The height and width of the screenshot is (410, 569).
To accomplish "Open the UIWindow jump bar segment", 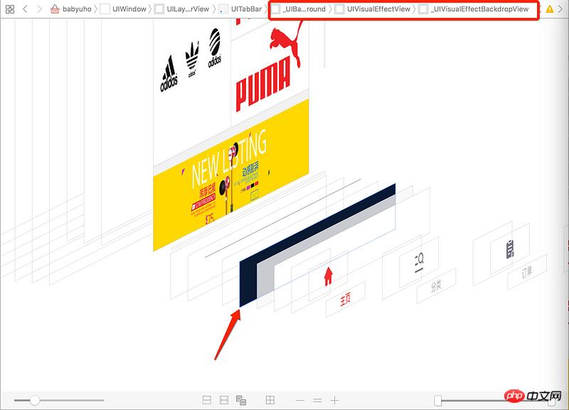I will point(123,9).
